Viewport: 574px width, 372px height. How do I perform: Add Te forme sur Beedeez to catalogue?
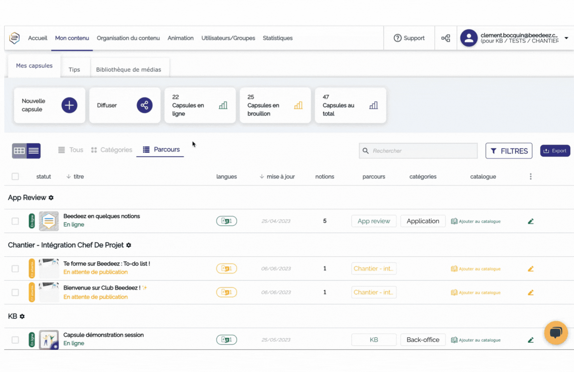tap(476, 269)
